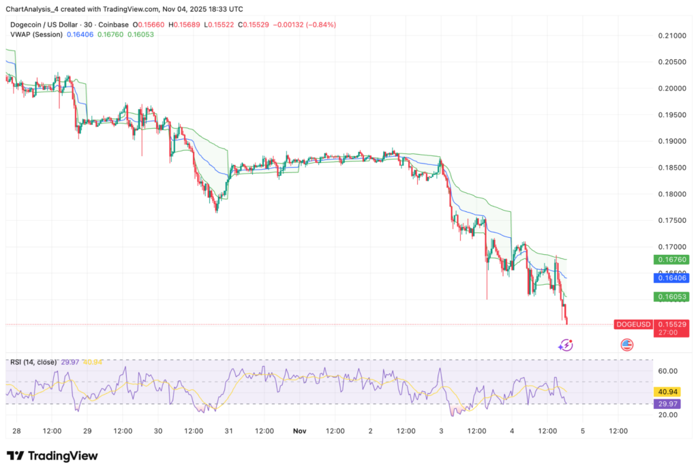
Task: Select the Dogecoin / US Dollar chart title
Action: coord(52,25)
